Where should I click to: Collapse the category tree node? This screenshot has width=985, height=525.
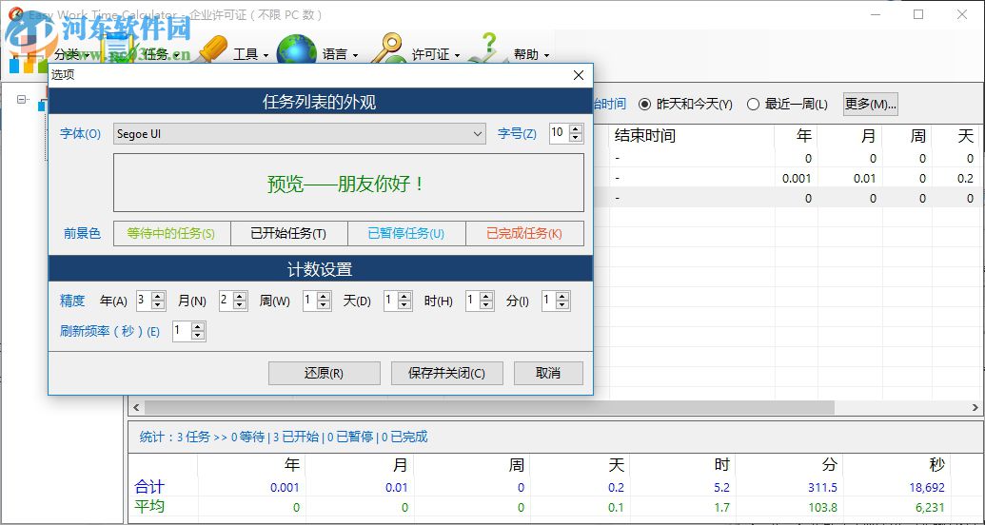click(23, 99)
